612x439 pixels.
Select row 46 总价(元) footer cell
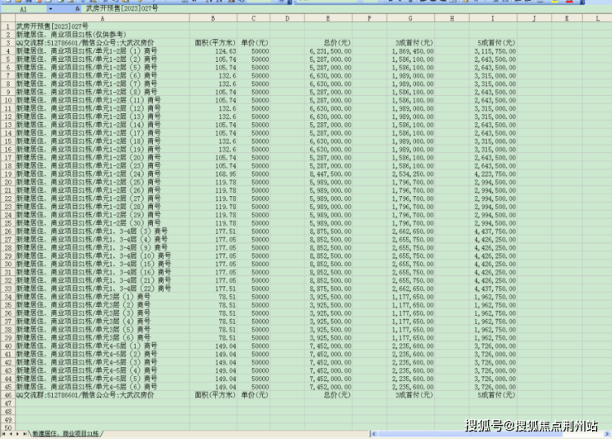tap(328, 395)
